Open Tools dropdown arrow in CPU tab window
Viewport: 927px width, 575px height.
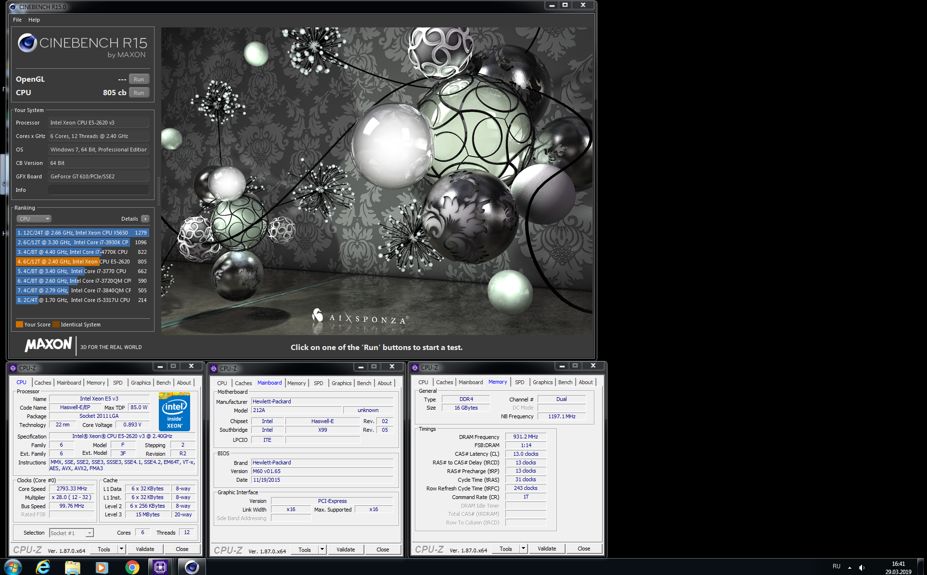pos(121,549)
